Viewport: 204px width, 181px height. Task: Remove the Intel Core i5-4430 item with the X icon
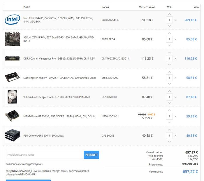[175, 20]
